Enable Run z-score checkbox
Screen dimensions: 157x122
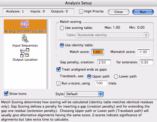pos(58,83)
